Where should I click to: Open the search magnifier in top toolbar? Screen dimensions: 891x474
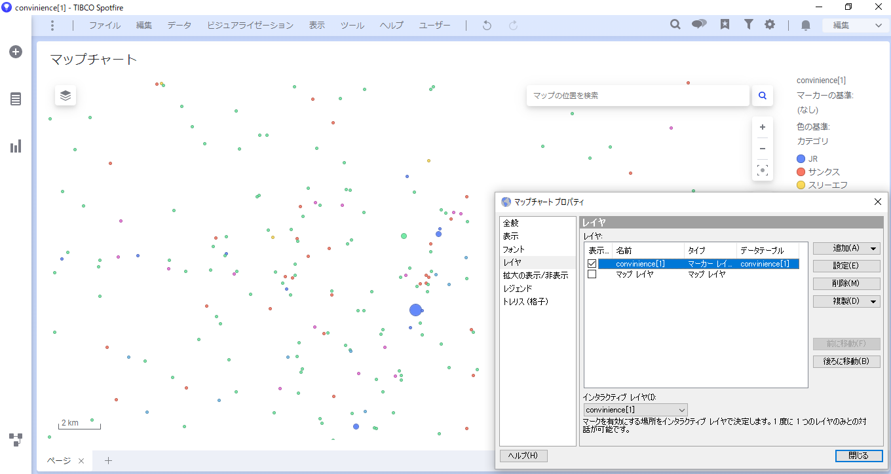click(x=675, y=24)
